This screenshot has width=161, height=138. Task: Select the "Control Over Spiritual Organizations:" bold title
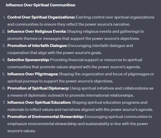(x=41, y=17)
